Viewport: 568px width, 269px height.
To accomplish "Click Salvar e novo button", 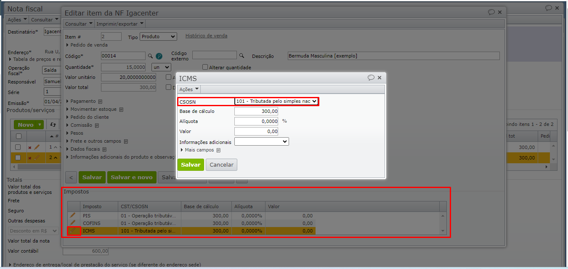I will (132, 177).
